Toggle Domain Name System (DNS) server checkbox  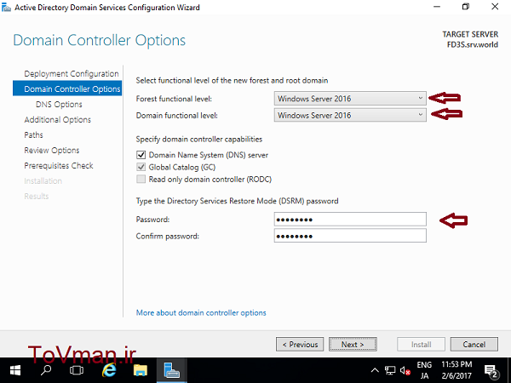point(141,155)
